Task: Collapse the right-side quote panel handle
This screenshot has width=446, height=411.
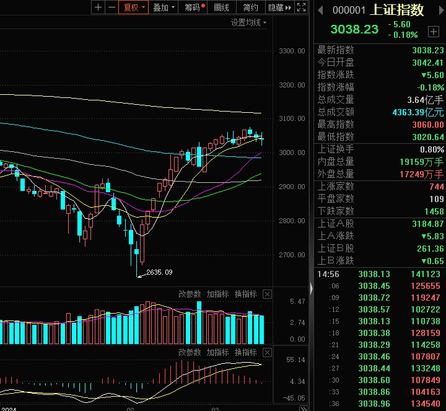Action: (x=312, y=288)
